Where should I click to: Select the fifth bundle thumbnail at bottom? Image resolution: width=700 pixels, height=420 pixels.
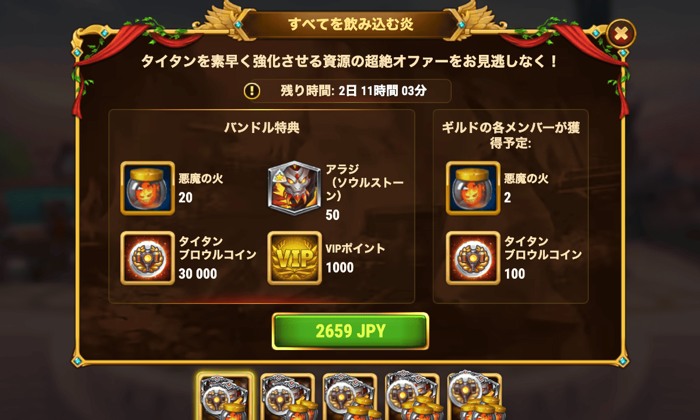pos(474,397)
